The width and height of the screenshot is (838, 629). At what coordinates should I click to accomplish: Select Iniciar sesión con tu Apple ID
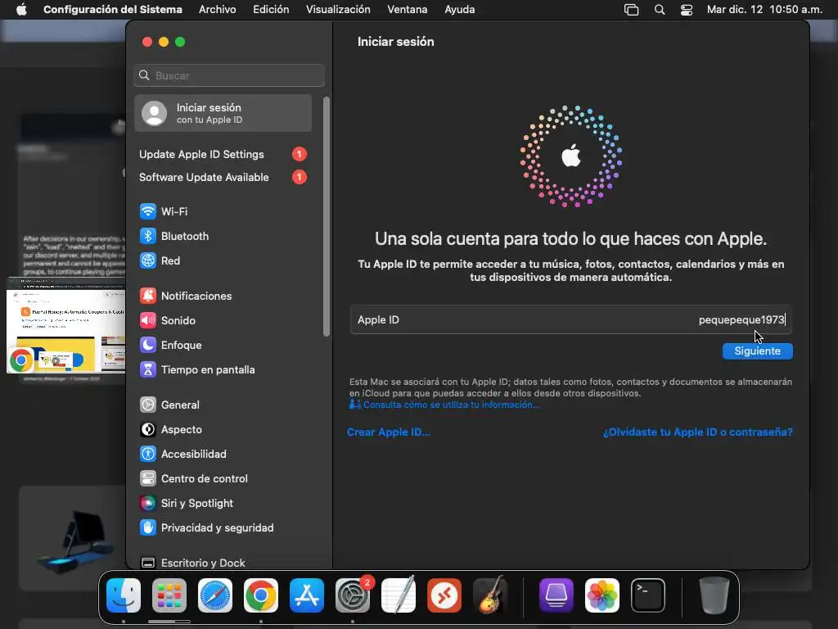[223, 113]
